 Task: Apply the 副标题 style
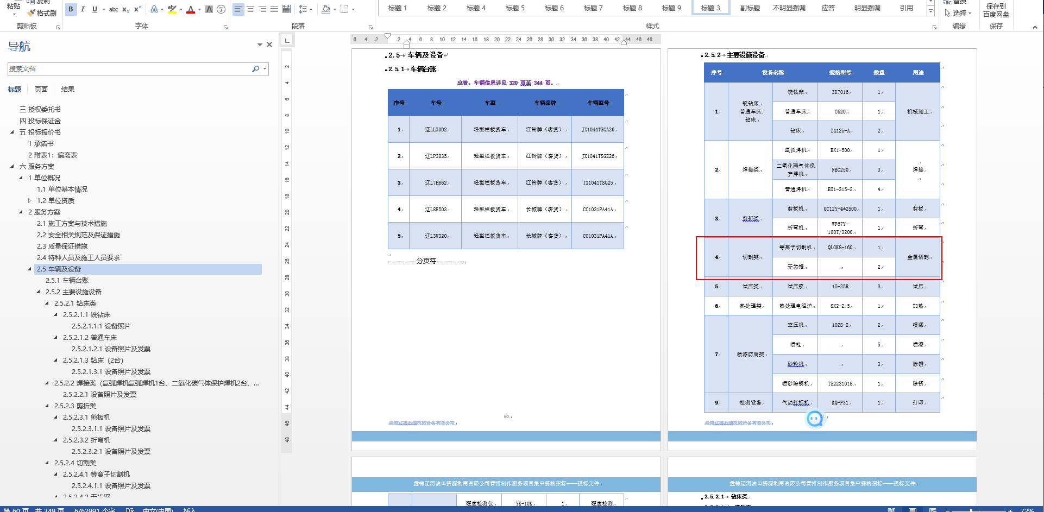tap(750, 8)
